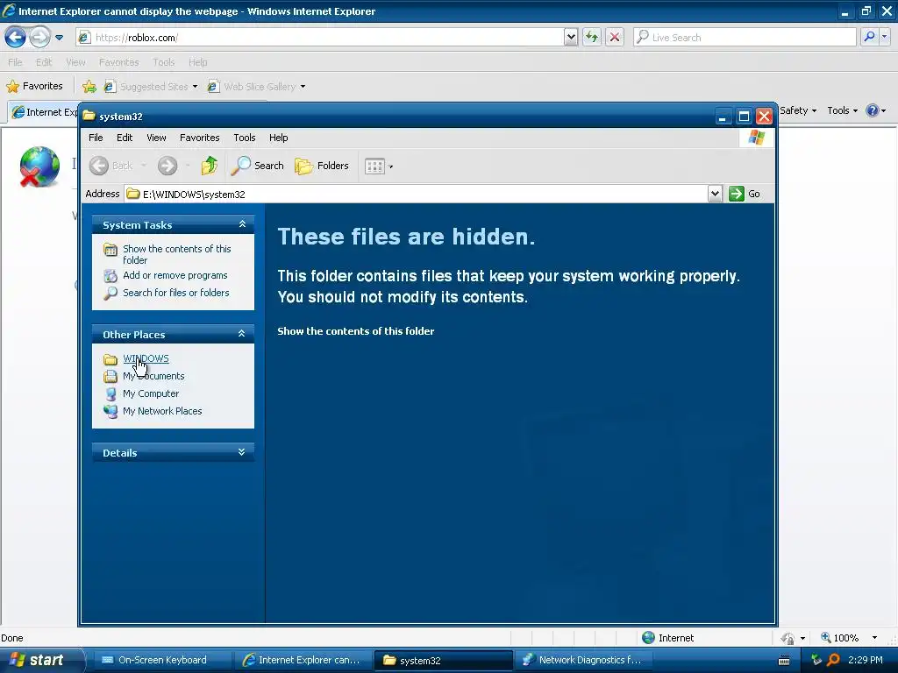Open Edit menu in system32 window

pyautogui.click(x=125, y=138)
